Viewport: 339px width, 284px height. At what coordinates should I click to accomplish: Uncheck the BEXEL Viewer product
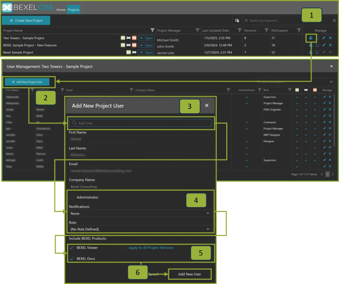tap(72, 248)
